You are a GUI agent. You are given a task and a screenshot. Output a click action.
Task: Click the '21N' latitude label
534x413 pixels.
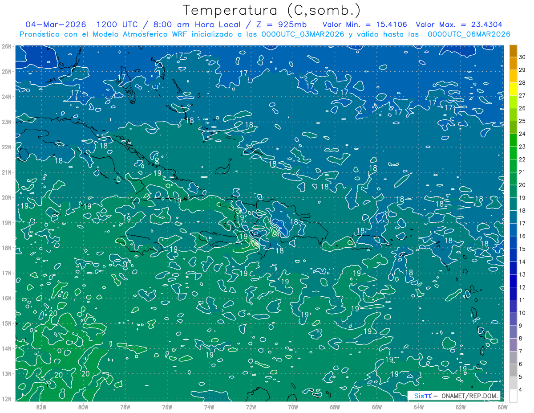[6, 172]
